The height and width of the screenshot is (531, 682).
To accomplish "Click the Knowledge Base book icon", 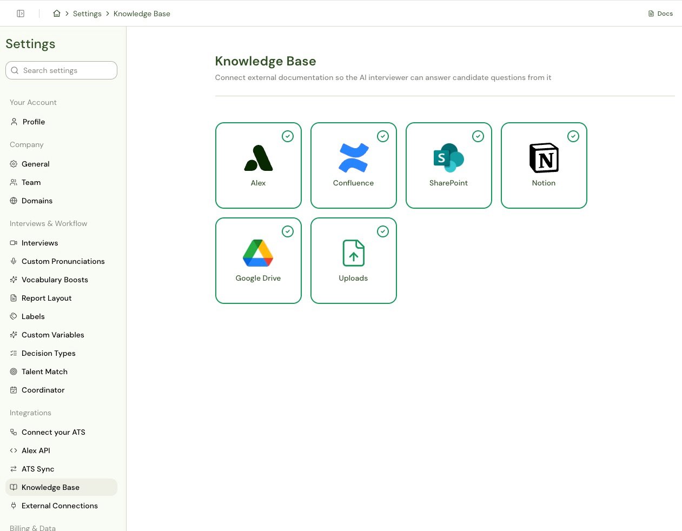I will pos(14,487).
